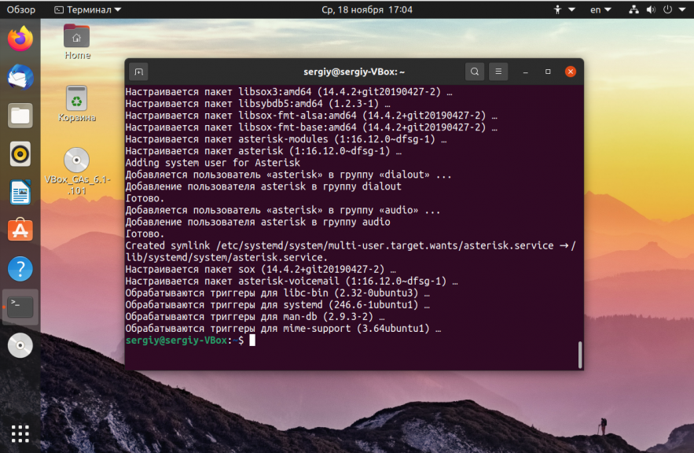Open Thunderbird mail from the dock
Screen dimensions: 694x453
20,78
